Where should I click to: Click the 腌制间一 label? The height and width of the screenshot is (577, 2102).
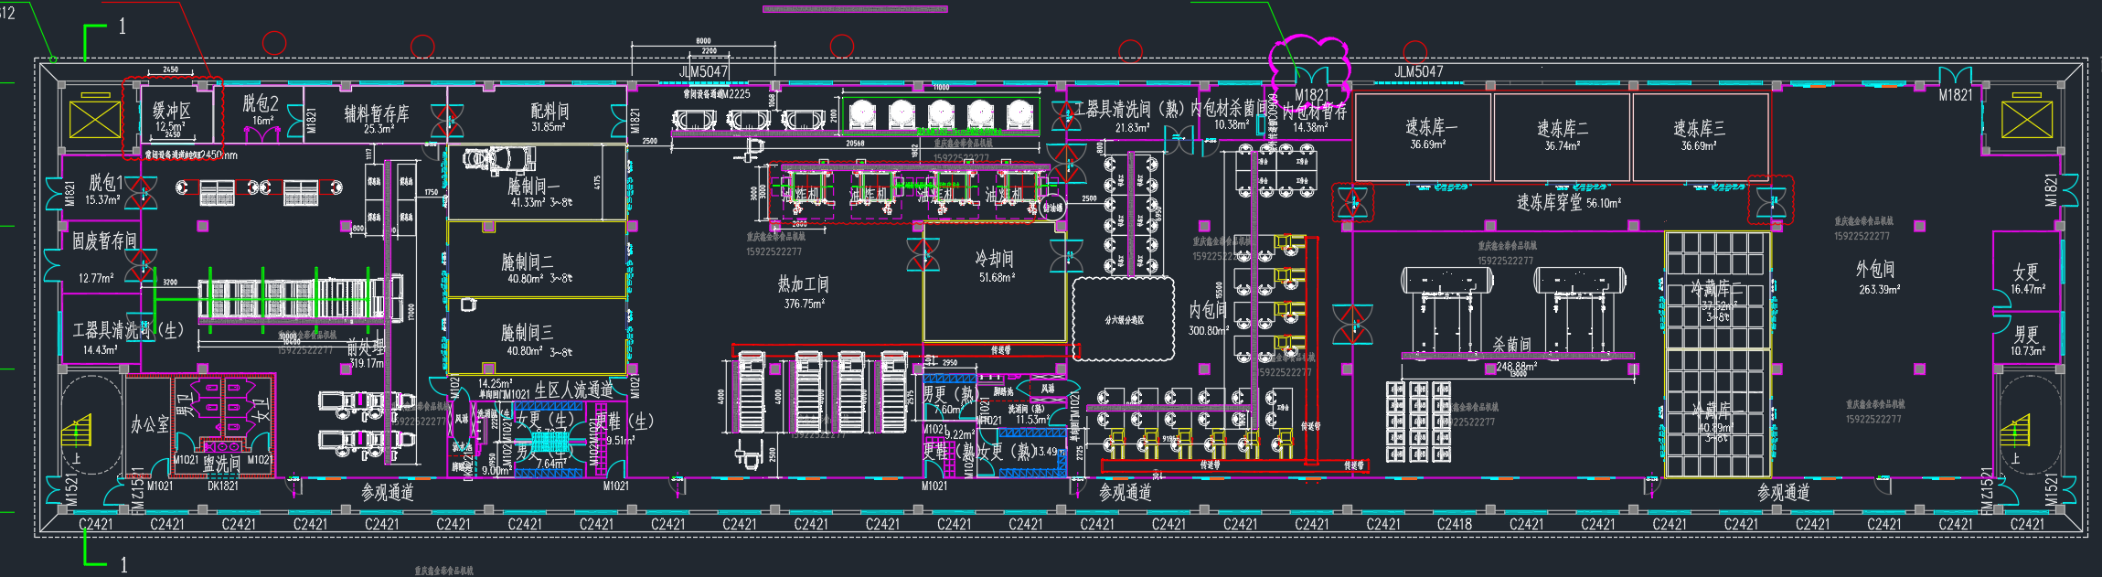pyautogui.click(x=534, y=186)
